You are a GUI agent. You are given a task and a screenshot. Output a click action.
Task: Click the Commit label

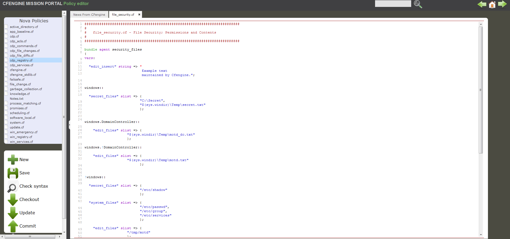(28, 226)
